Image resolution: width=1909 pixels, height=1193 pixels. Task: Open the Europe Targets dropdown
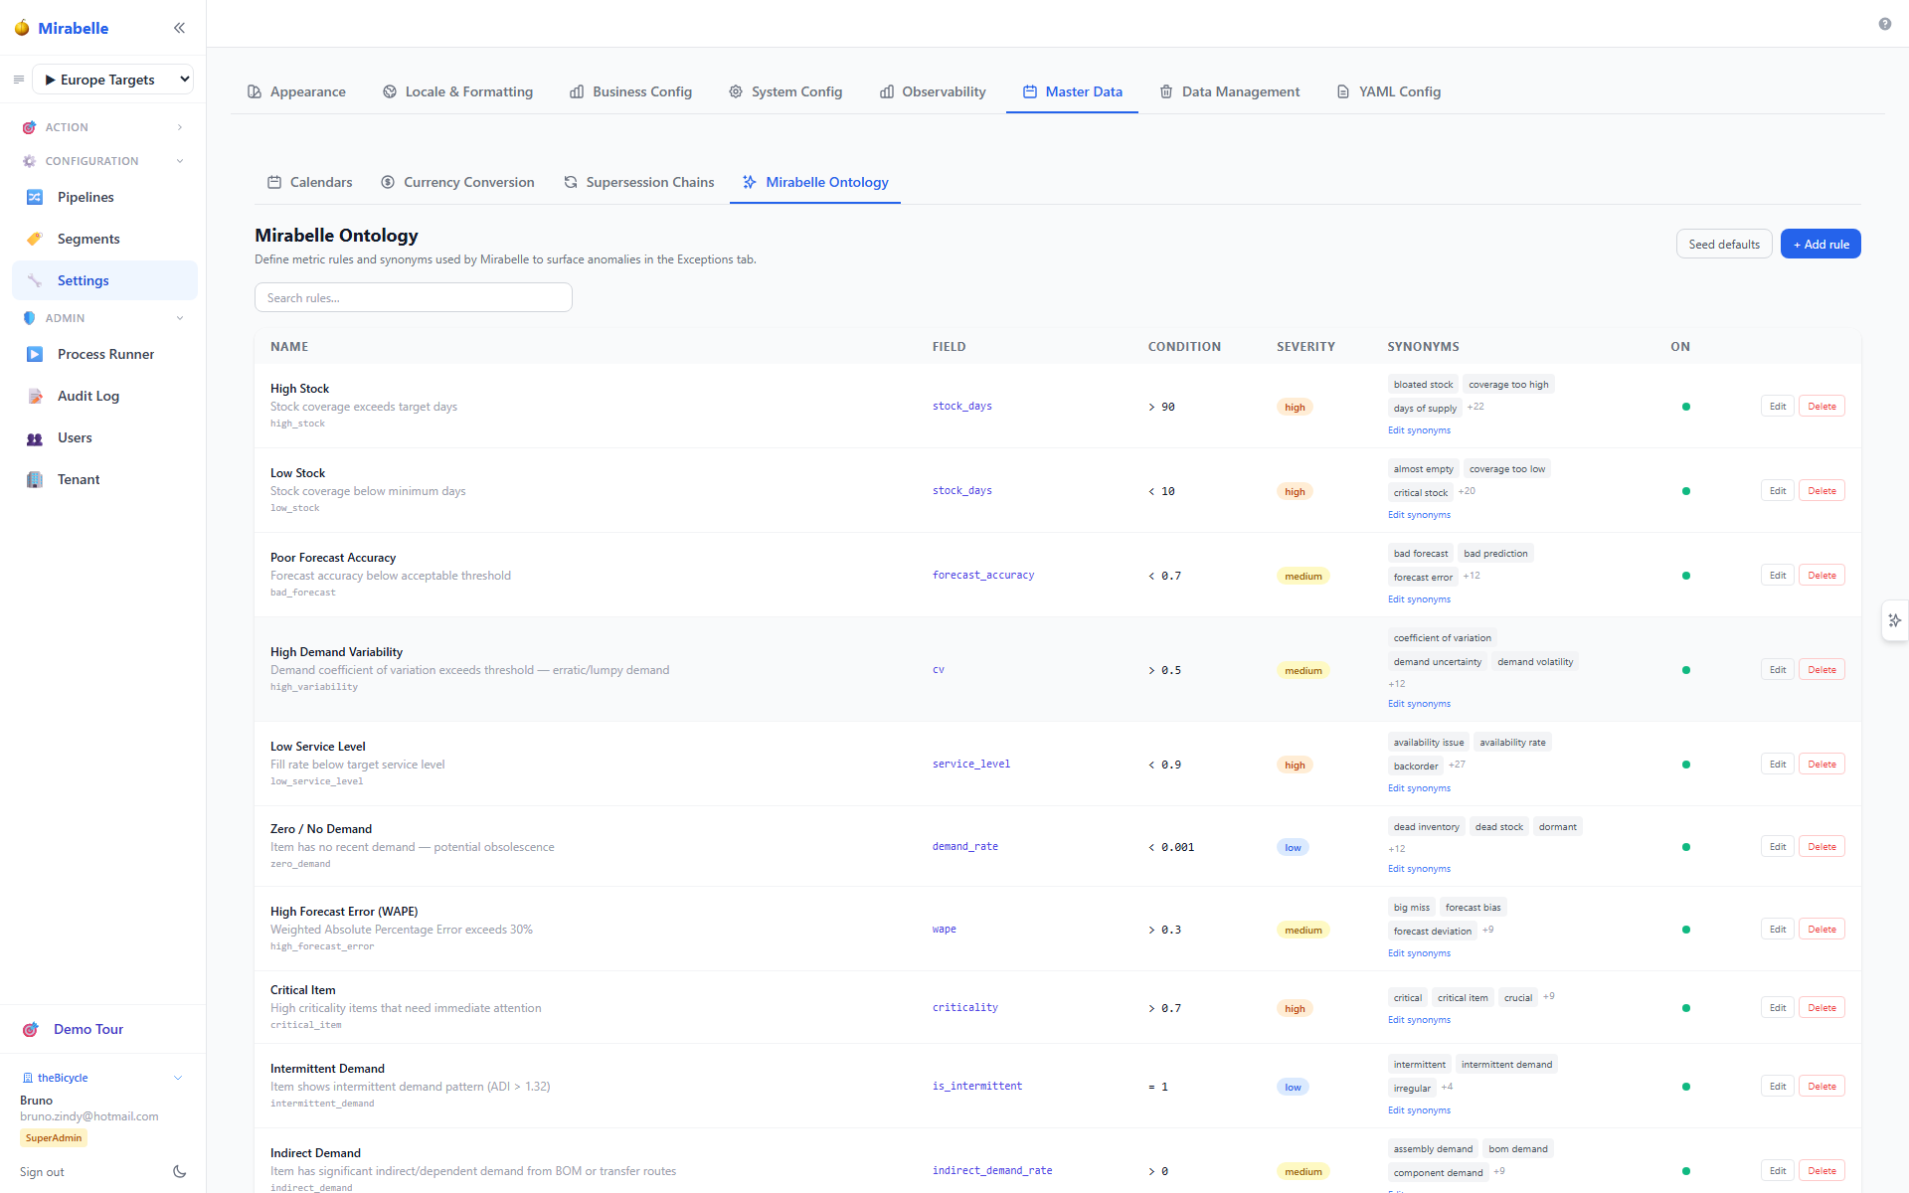pos(112,80)
